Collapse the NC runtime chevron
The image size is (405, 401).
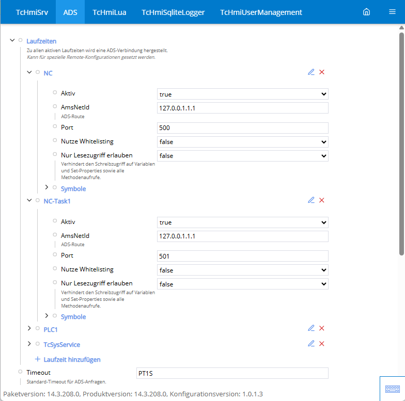[29, 72]
